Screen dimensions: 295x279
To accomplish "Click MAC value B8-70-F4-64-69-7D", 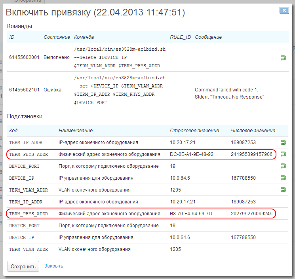I will (x=191, y=214).
